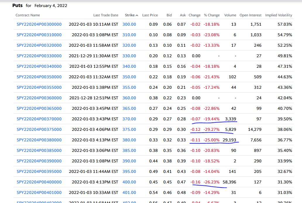Click the 365.00 strike link

[129, 108]
